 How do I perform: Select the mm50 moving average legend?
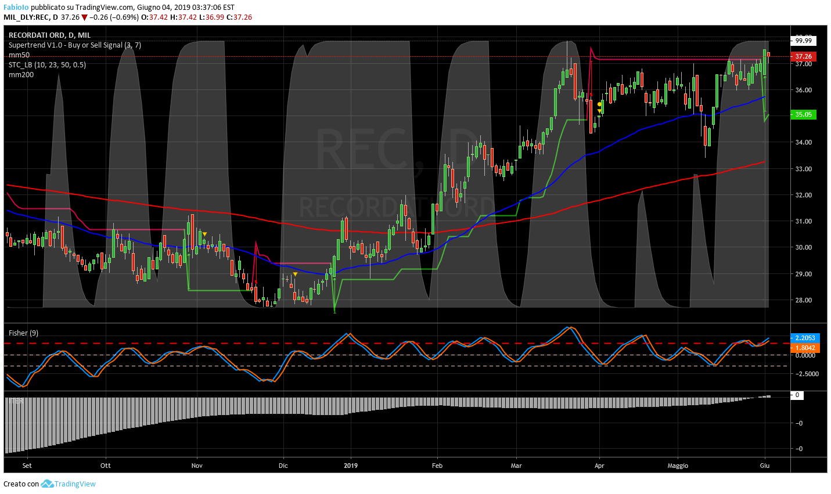tap(19, 55)
